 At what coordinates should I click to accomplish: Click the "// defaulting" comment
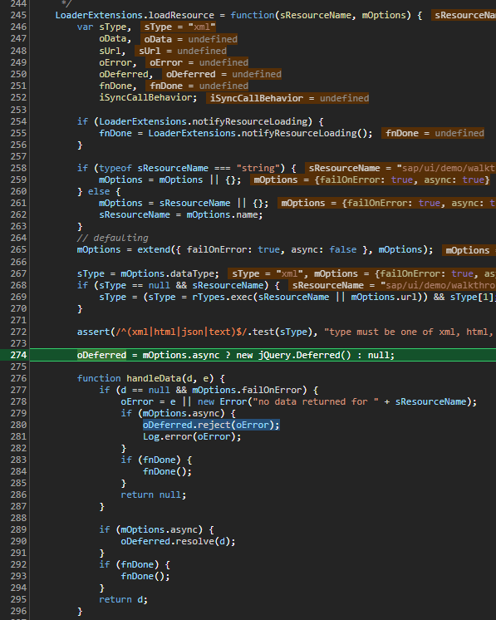(113, 238)
